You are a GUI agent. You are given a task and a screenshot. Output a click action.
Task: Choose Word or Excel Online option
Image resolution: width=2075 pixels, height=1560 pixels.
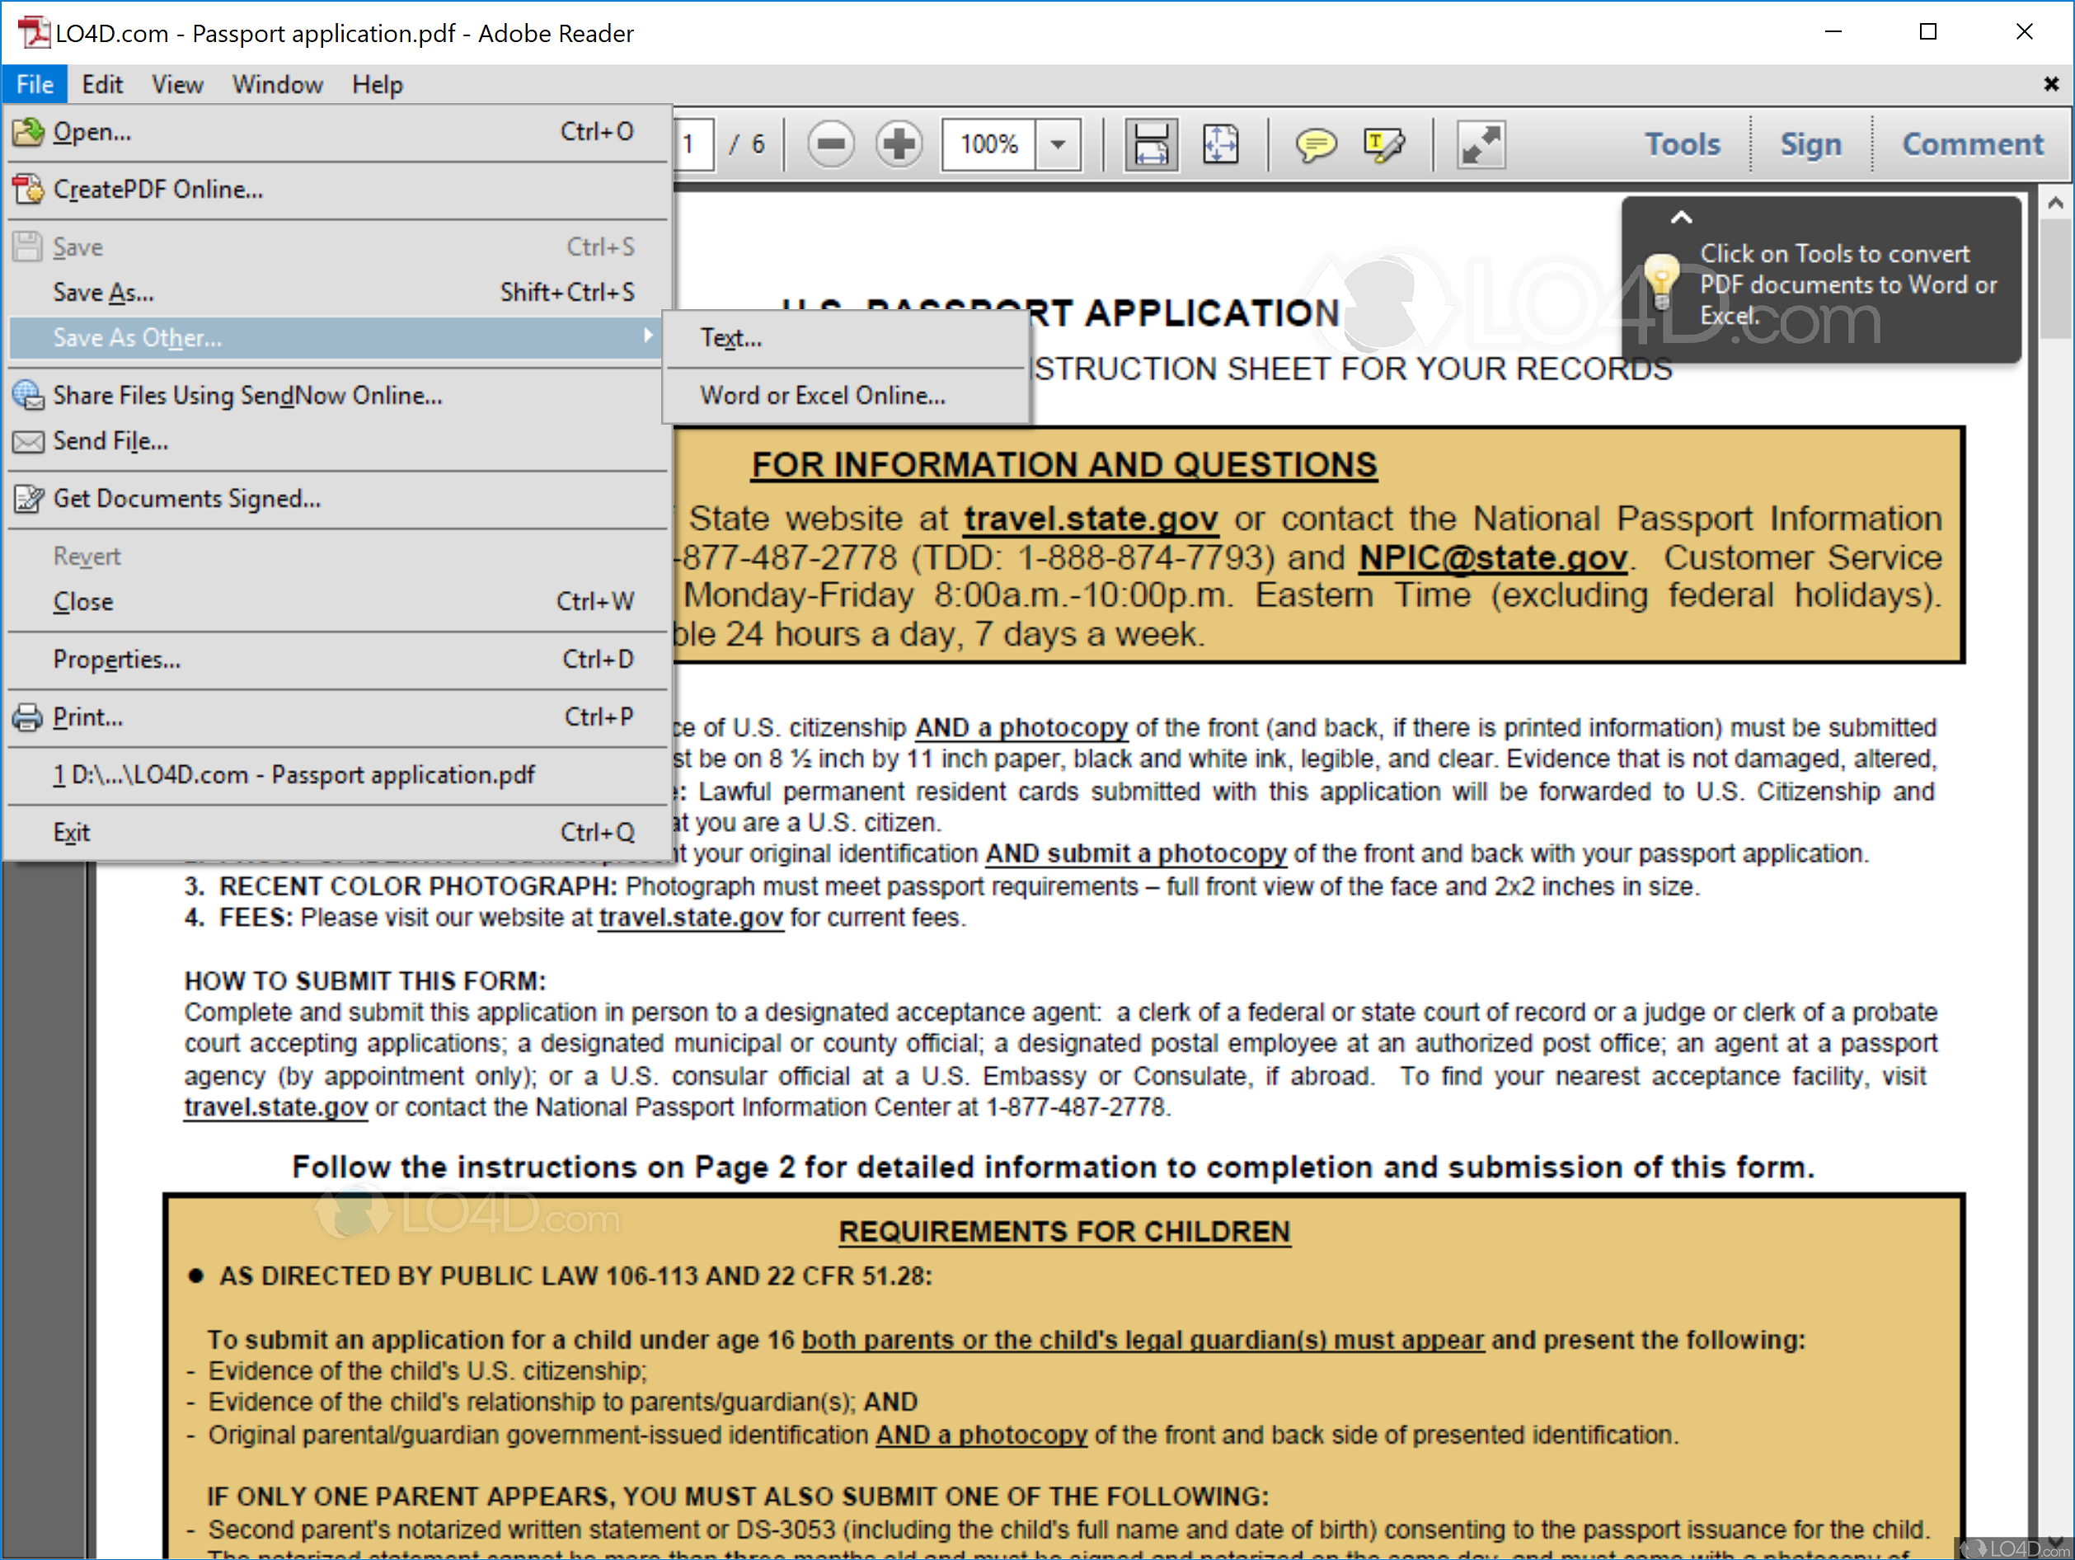(823, 395)
